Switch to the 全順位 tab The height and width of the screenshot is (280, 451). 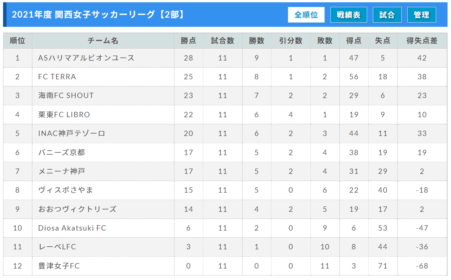pos(306,15)
